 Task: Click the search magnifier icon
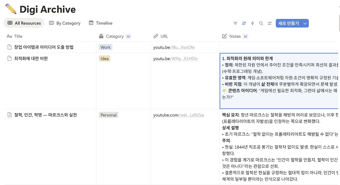[x=261, y=23]
